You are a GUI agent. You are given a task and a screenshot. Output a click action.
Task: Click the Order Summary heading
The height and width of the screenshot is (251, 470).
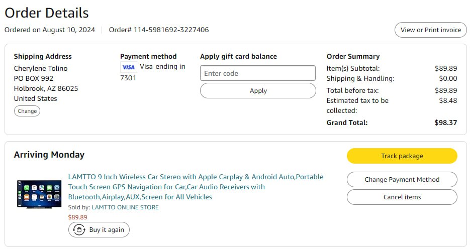[x=353, y=56]
